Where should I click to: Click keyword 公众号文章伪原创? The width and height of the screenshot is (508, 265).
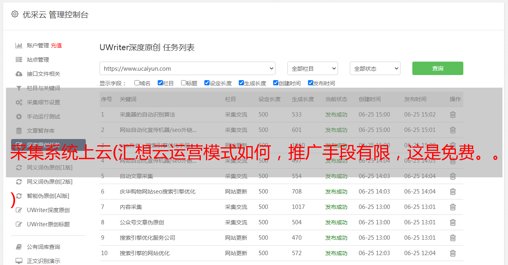(x=142, y=222)
